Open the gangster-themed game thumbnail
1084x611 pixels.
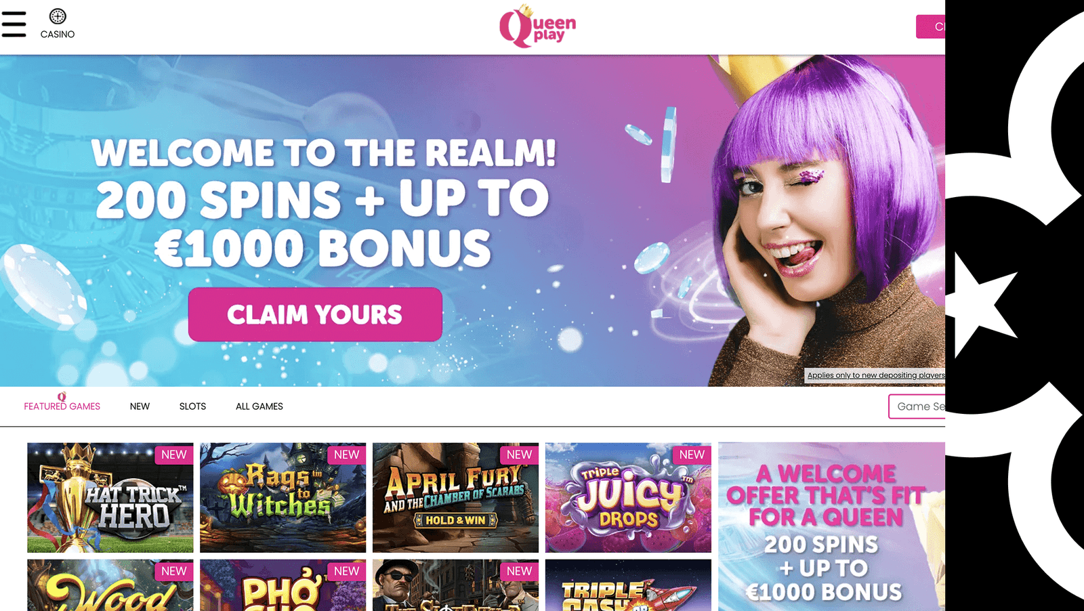[456, 585]
